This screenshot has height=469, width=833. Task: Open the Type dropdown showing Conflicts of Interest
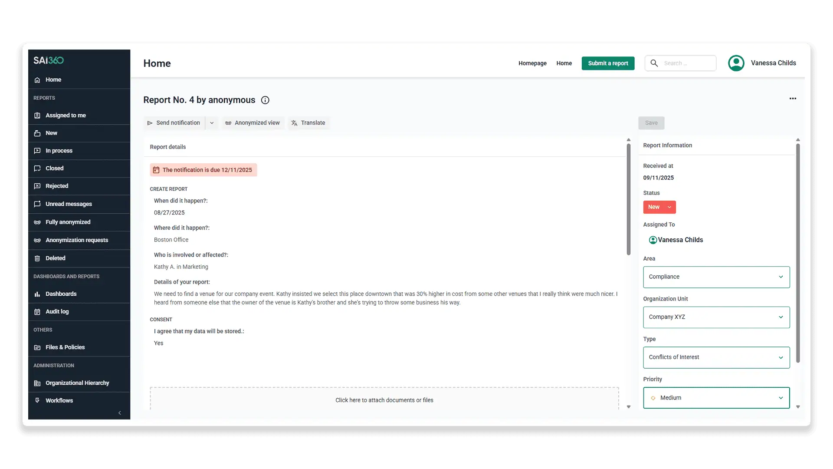click(716, 357)
